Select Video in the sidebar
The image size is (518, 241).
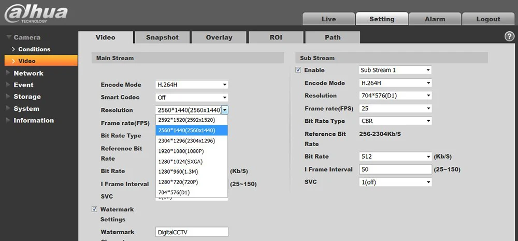[41, 61]
